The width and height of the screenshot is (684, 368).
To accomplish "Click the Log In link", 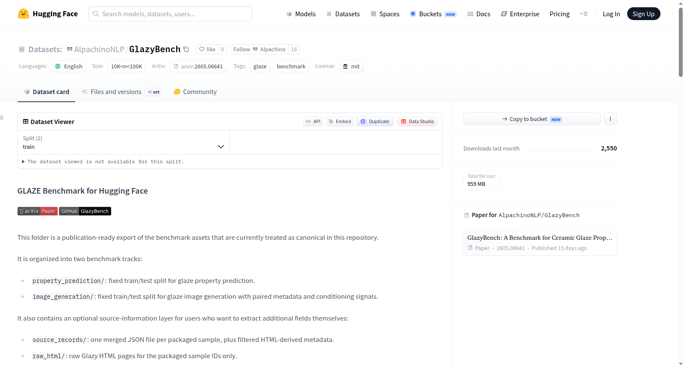I will 611,14.
